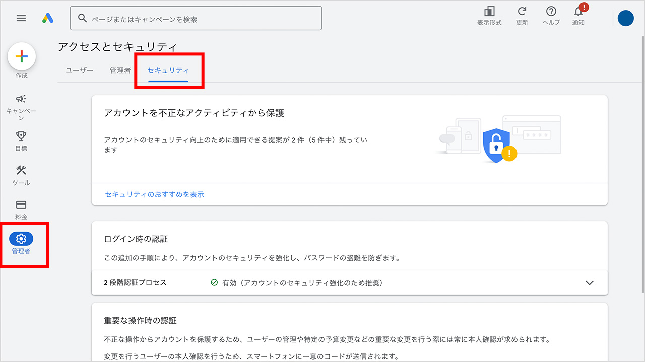Select the セキュリティ tab
645x362 pixels.
coord(168,71)
